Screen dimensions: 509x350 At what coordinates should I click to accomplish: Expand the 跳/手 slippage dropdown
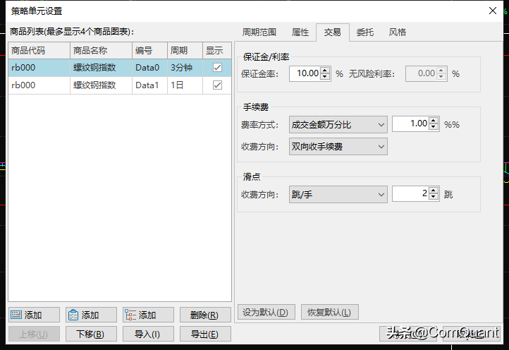pos(338,194)
